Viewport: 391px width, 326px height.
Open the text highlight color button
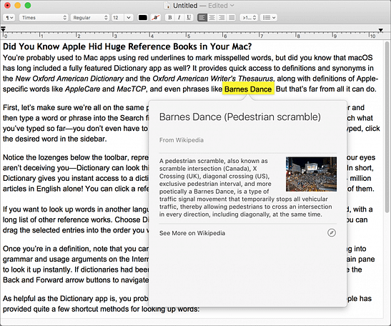coord(156,17)
